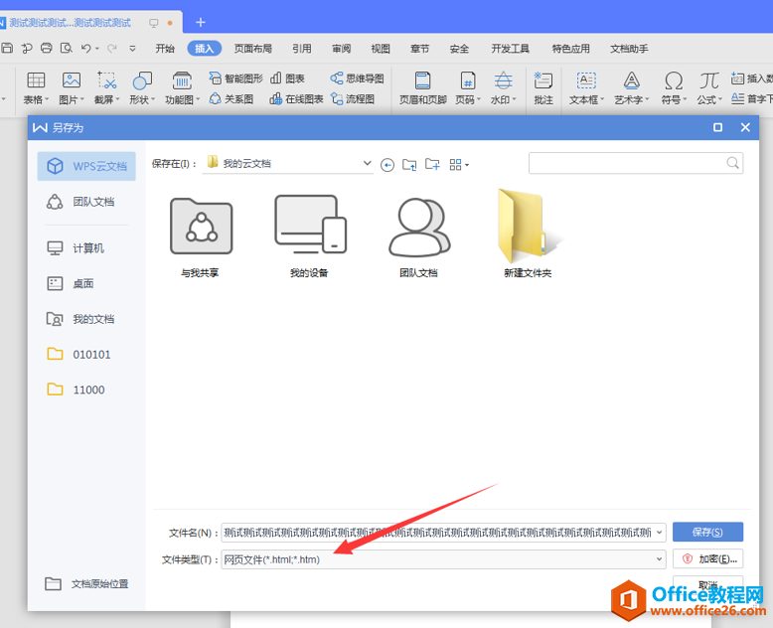Viewport: 773px width, 628px height.
Task: Open the New Folder (新建文件夹) item
Action: [528, 234]
